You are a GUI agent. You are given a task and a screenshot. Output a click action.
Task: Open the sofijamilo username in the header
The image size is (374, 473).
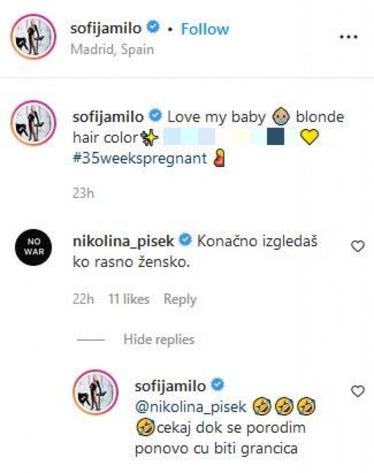point(108,29)
